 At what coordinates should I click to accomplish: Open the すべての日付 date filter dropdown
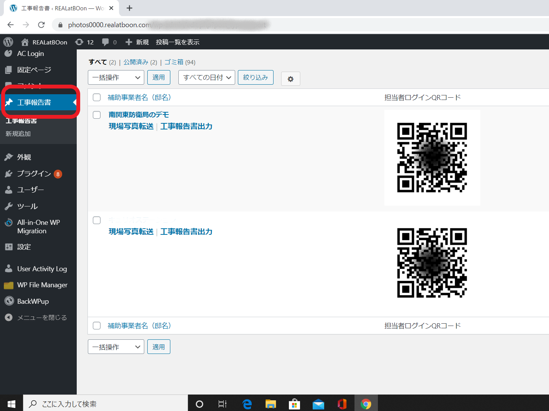pyautogui.click(x=206, y=77)
